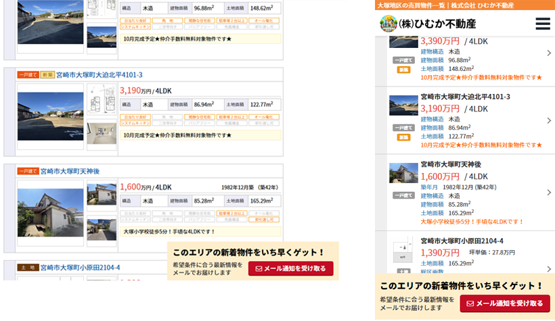The height and width of the screenshot is (321, 555).
Task: Click the (株)ひむか不動産 site title text
Action: coord(437,24)
